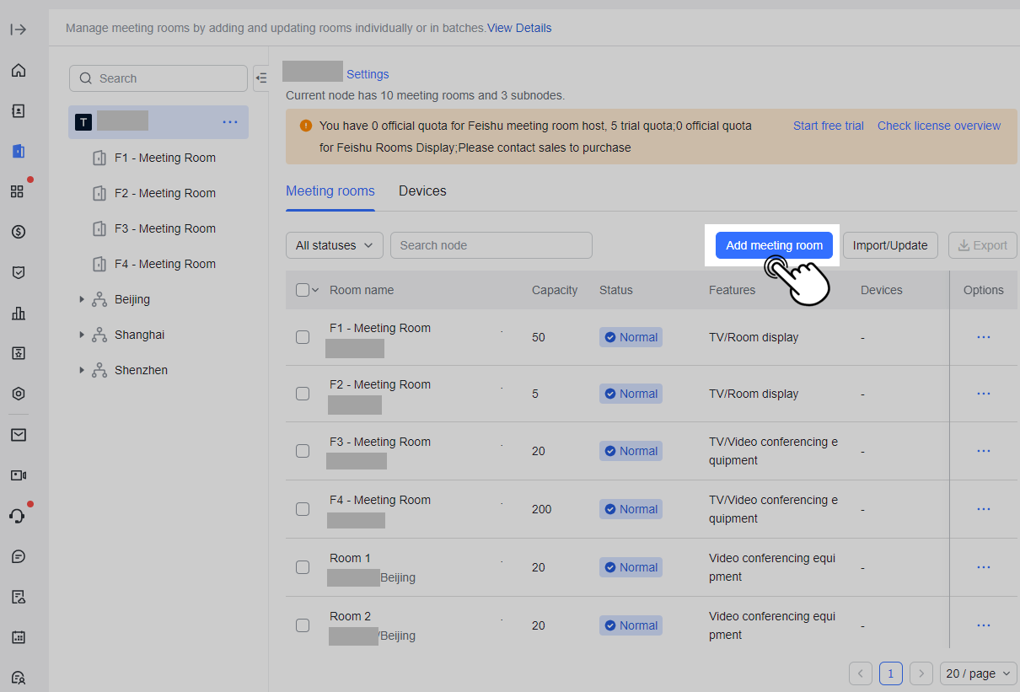Image resolution: width=1020 pixels, height=692 pixels.
Task: Open three-dot options for F1 - Meeting Room row
Action: pyautogui.click(x=983, y=337)
